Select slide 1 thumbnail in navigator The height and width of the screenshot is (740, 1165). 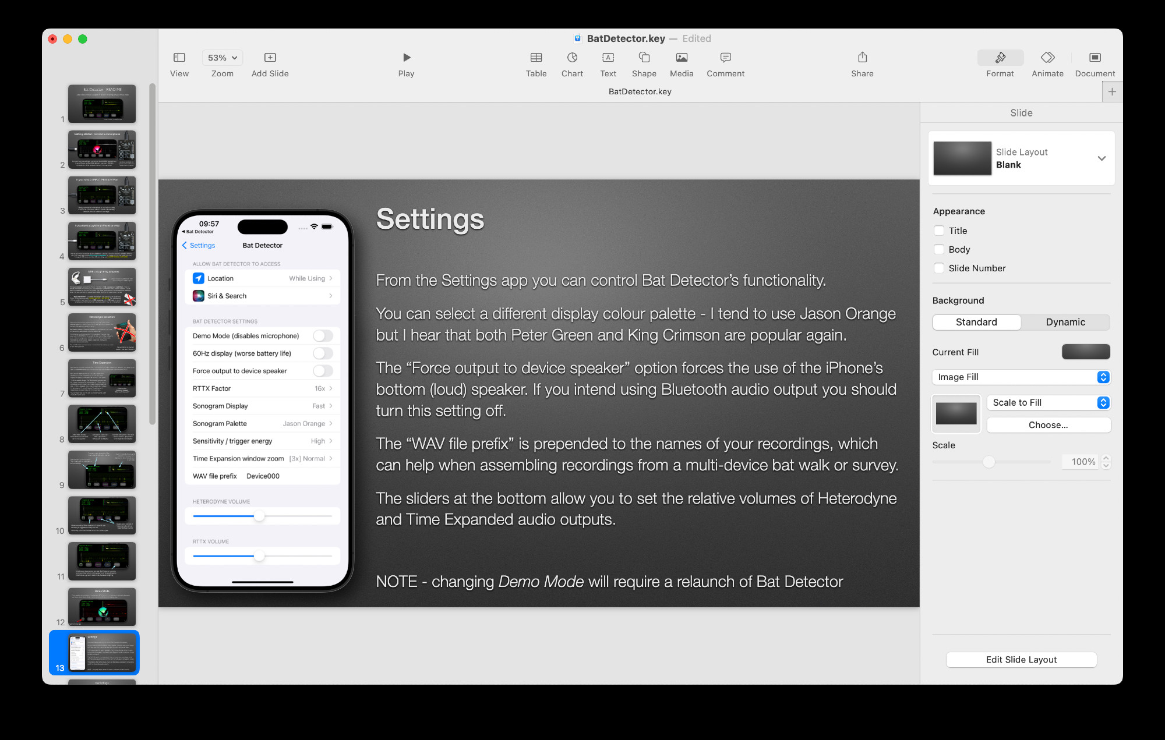pos(102,104)
